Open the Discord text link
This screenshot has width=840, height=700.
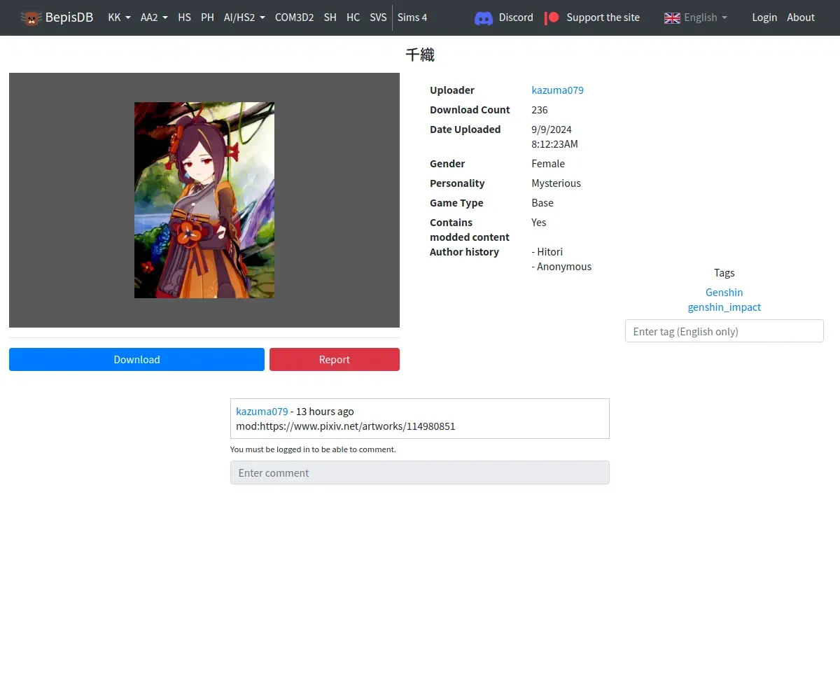pos(516,17)
